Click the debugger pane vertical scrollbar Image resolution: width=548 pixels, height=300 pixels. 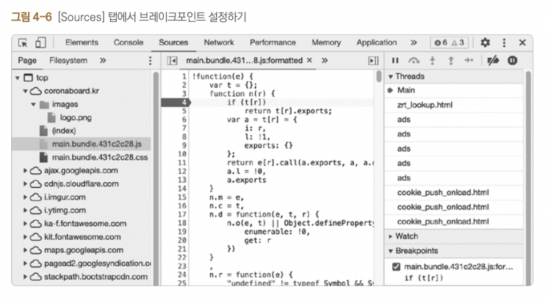pos(528,178)
